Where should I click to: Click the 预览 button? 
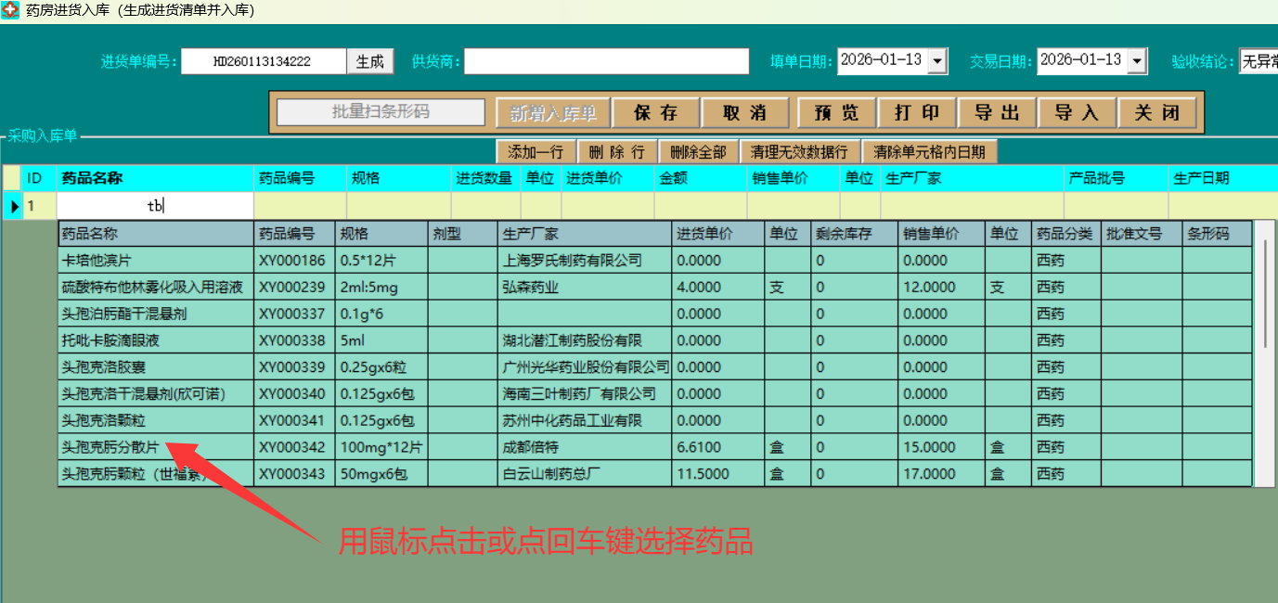click(x=836, y=113)
